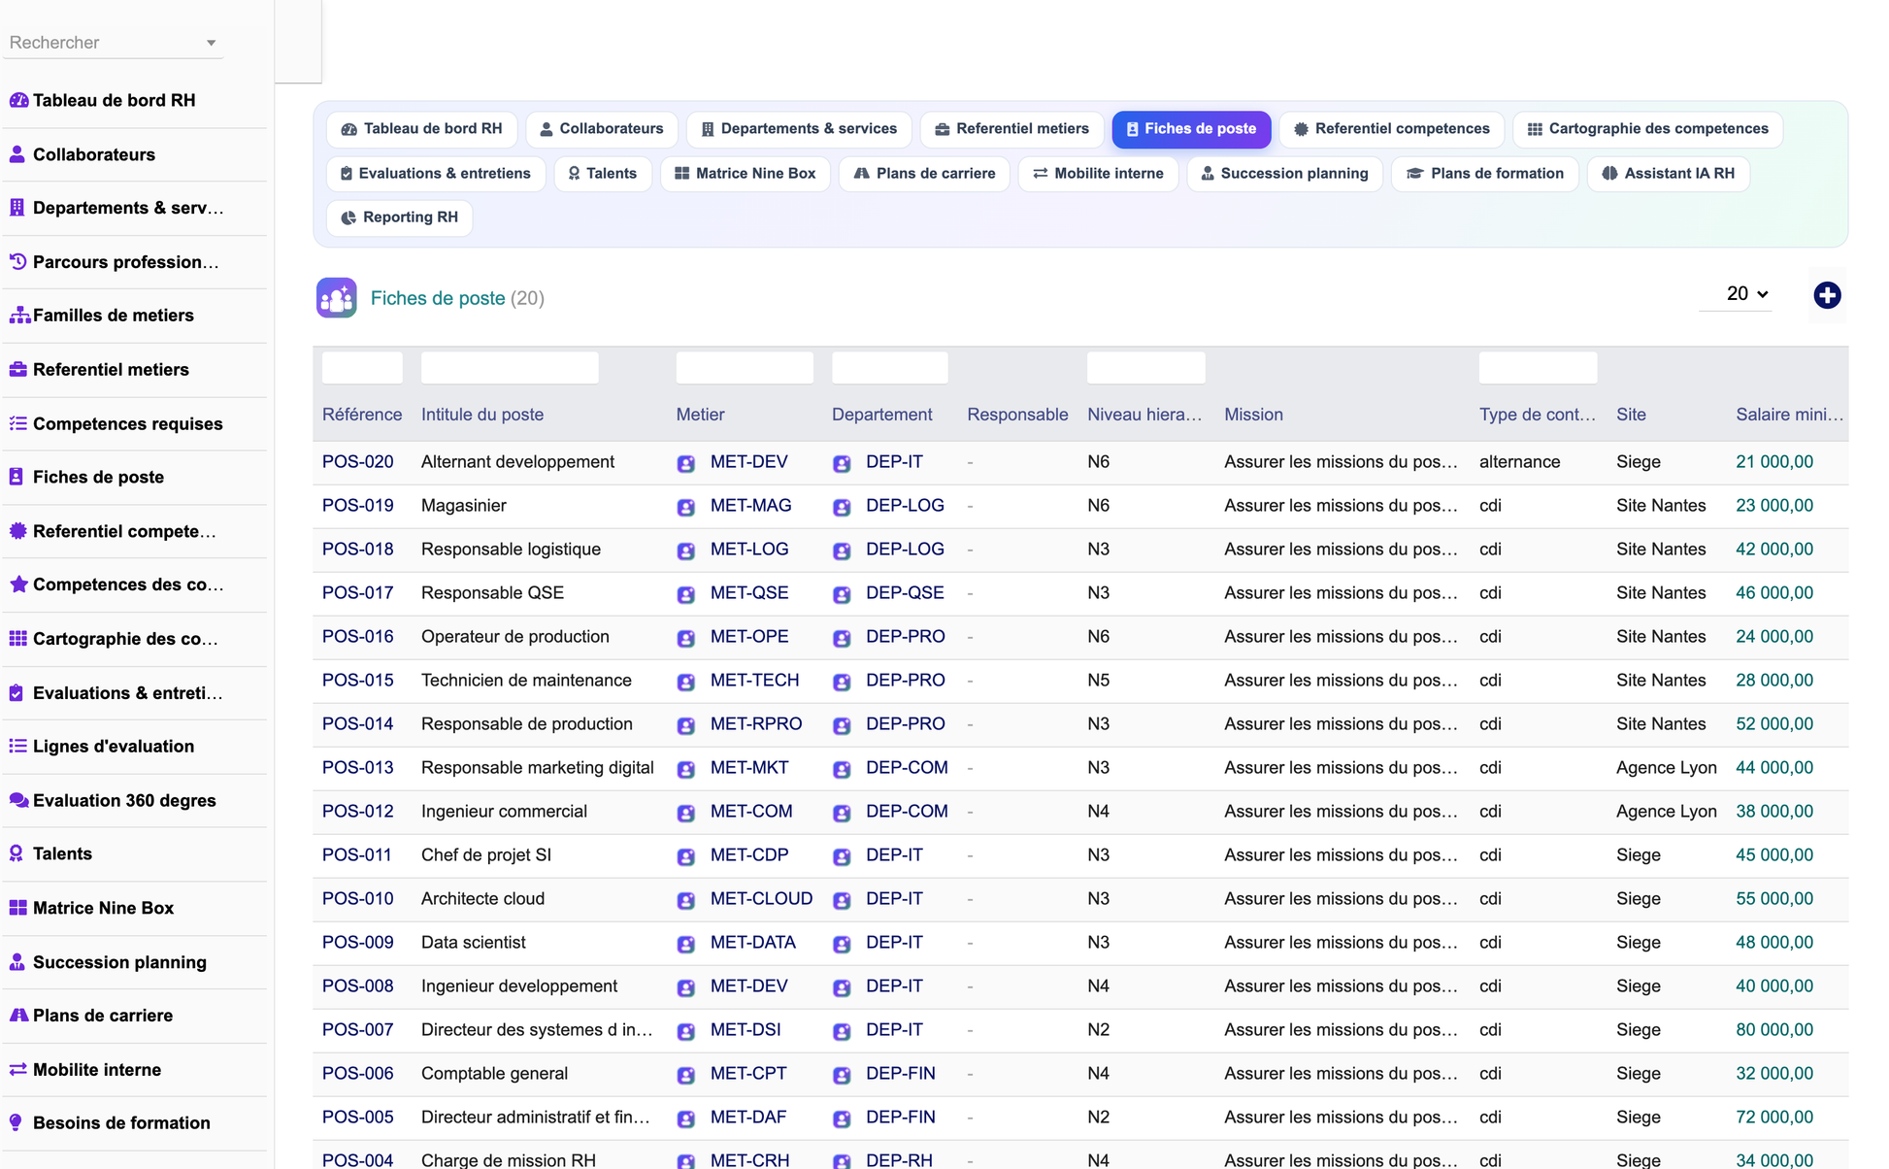Click the Collaborateurs person icon in sidebar
Screen dimensions: 1889x1169
coord(17,154)
